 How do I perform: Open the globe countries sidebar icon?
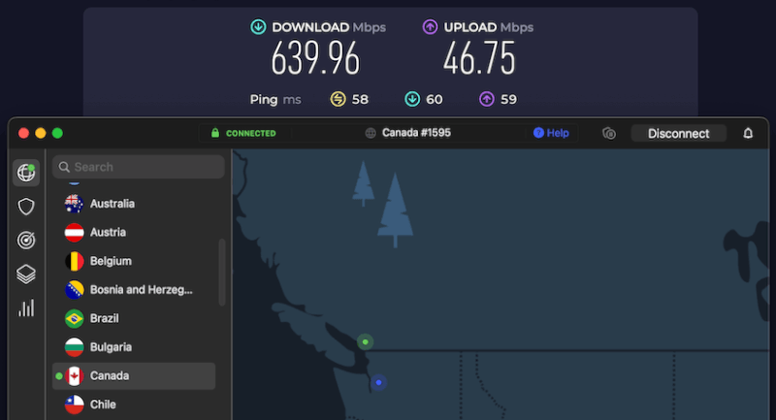26,173
